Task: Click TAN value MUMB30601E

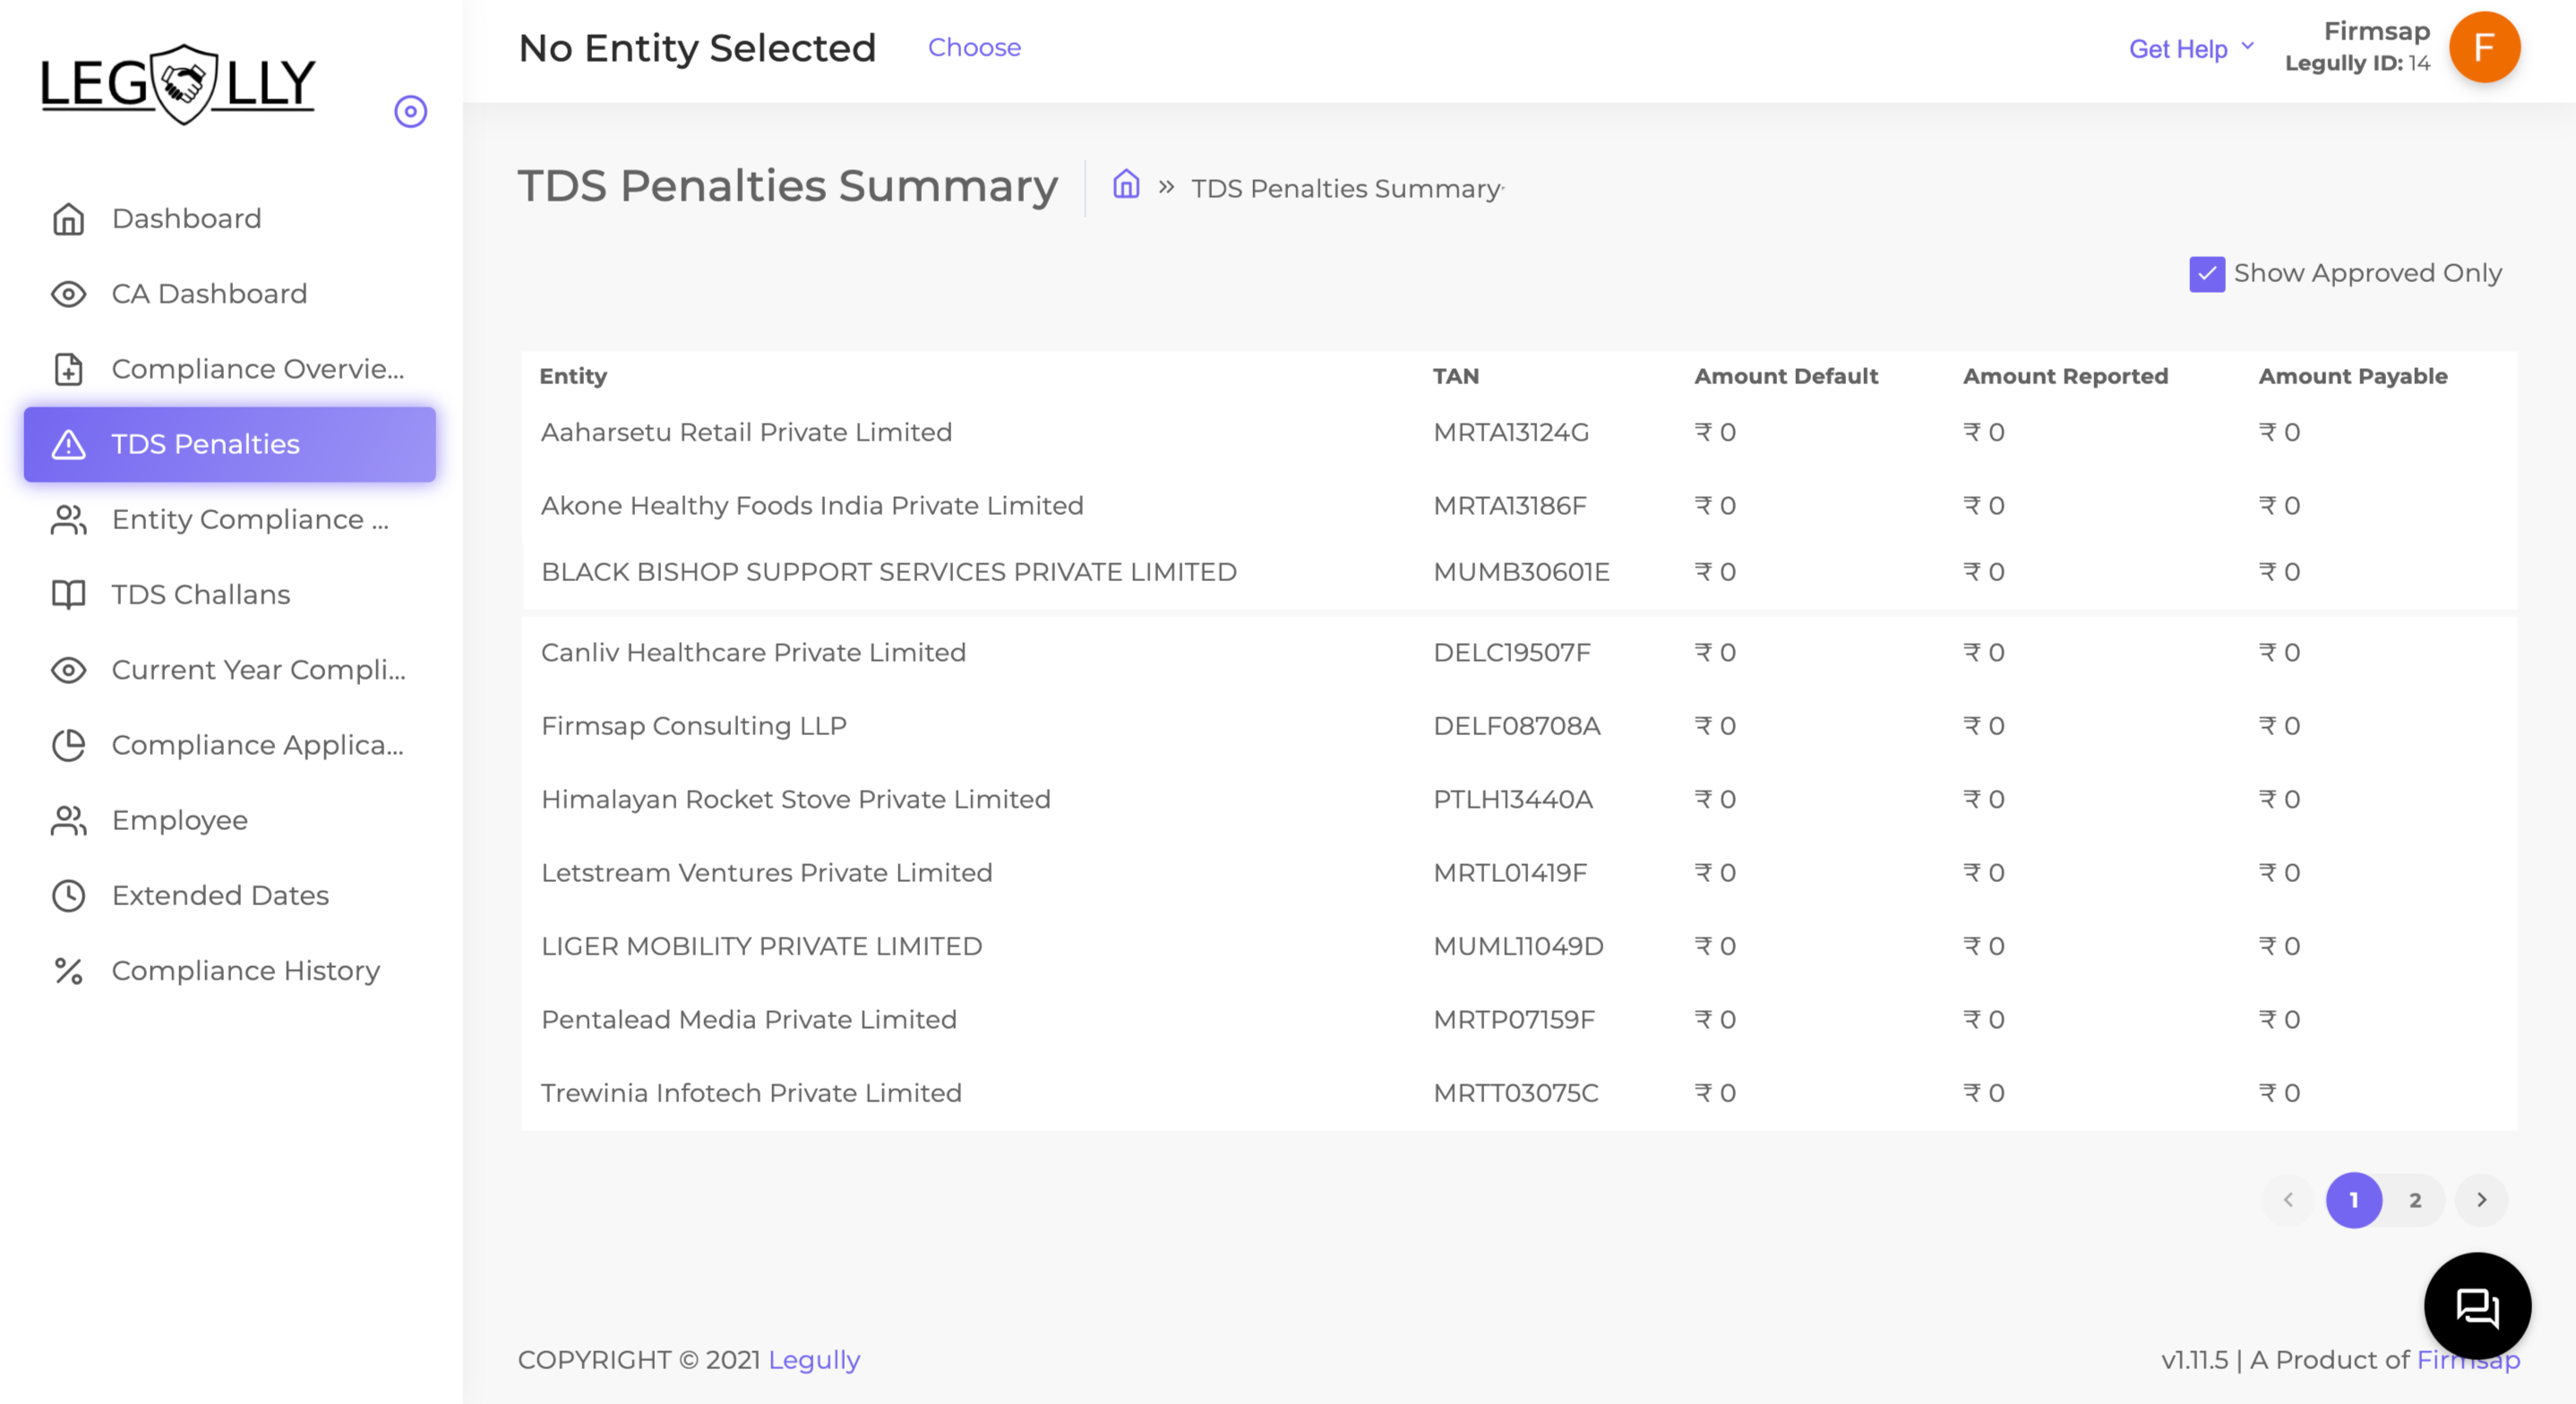Action: click(1521, 572)
